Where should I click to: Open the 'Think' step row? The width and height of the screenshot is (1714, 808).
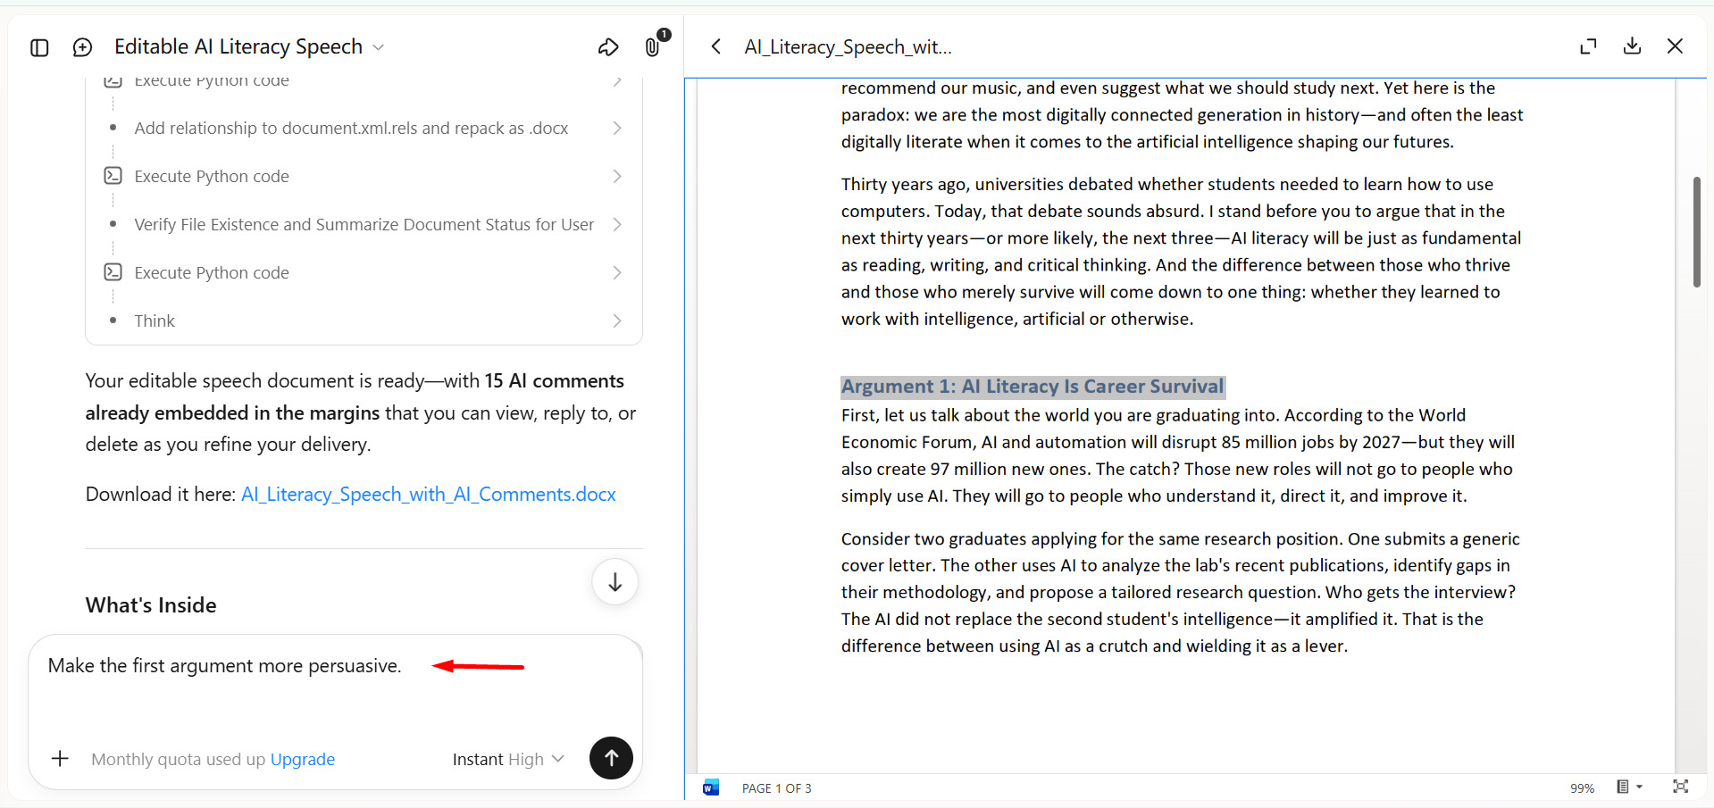(x=364, y=321)
